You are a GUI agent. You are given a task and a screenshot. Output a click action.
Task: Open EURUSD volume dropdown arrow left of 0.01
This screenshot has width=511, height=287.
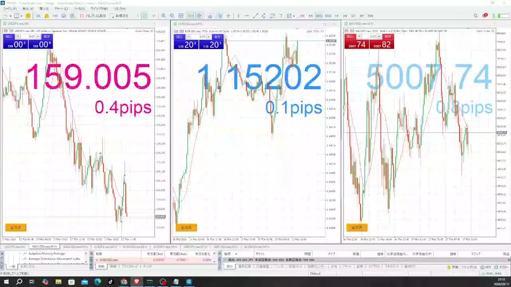188,37
